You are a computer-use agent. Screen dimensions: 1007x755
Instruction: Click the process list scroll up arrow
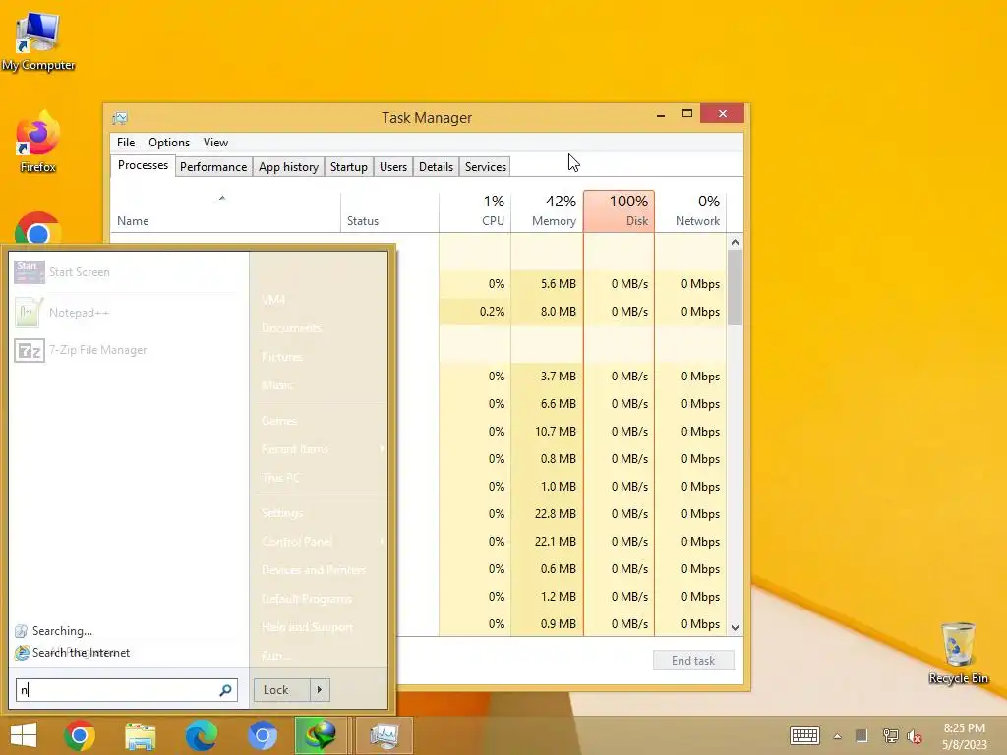click(x=736, y=242)
